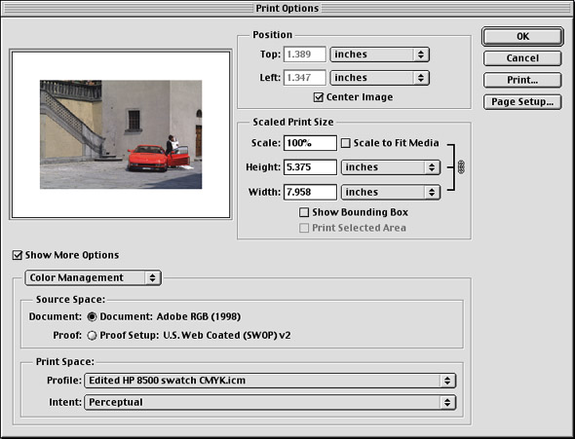Cancel the Print Options dialog
Screen dimensions: 575x439
(x=522, y=58)
